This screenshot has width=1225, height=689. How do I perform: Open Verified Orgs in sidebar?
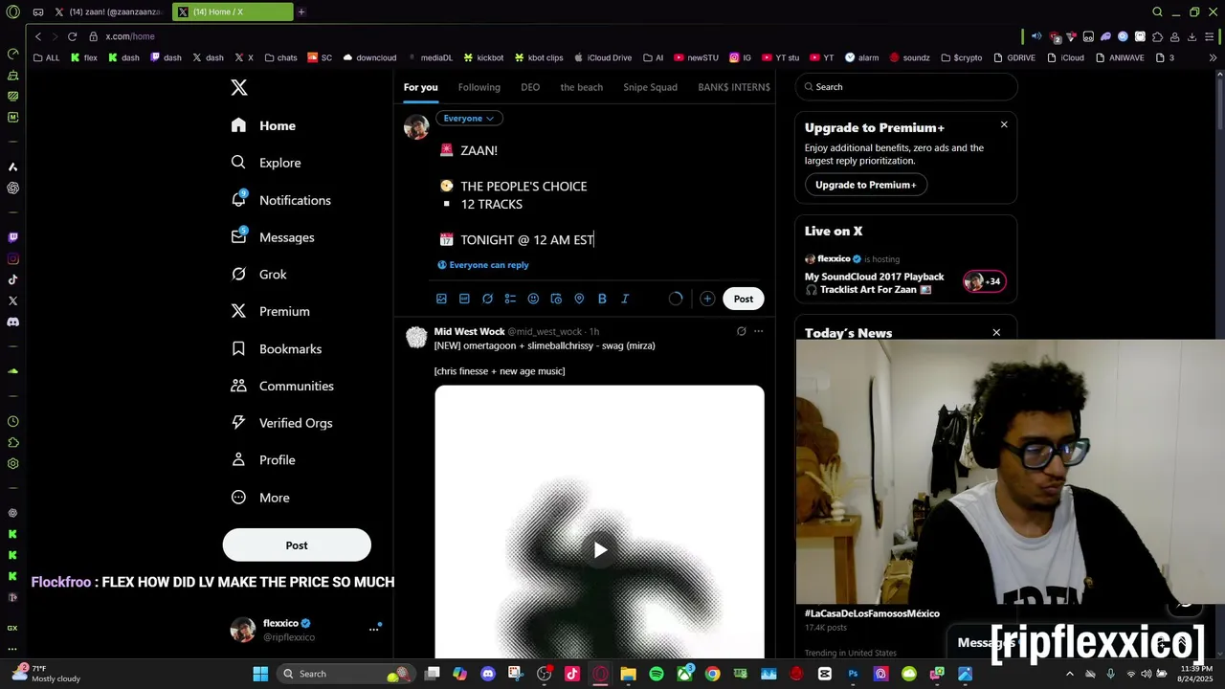click(x=282, y=423)
